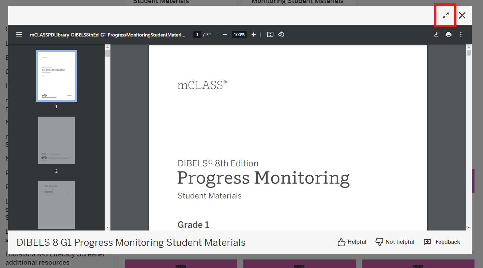This screenshot has width=483, height=268.
Task: Mark the document as Not helpful
Action: [395, 242]
